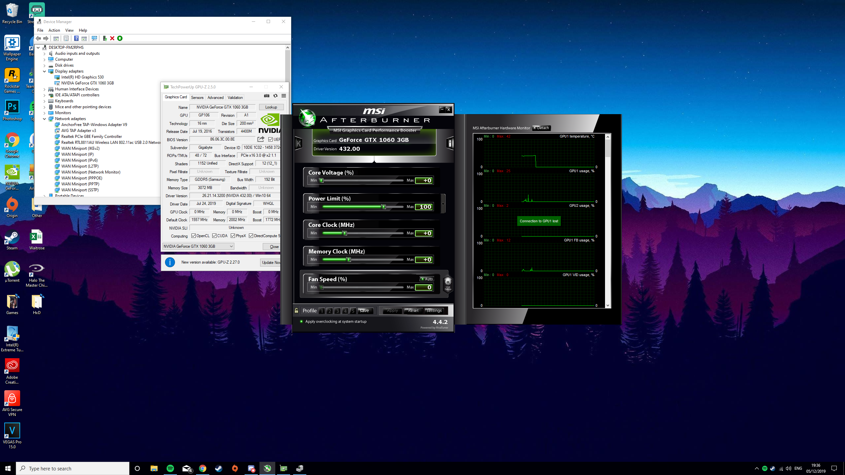Click Scan for hardware changes monitor icon

94,39
